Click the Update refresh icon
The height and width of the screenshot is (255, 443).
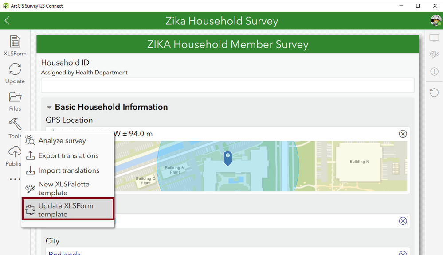click(x=15, y=70)
